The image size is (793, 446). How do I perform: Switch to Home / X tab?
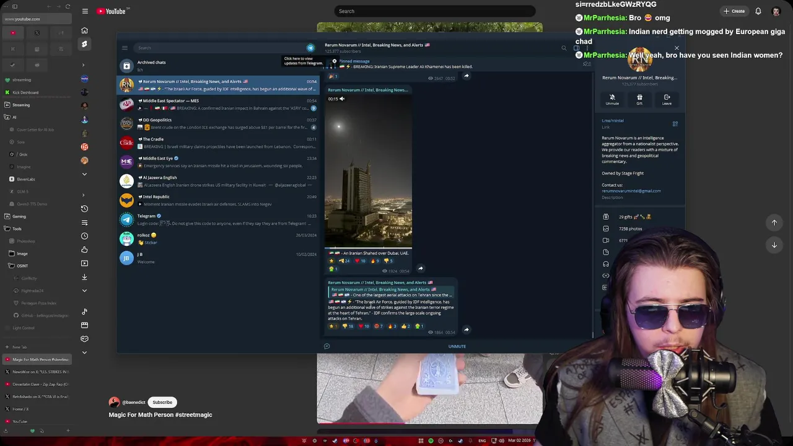[x=36, y=409]
